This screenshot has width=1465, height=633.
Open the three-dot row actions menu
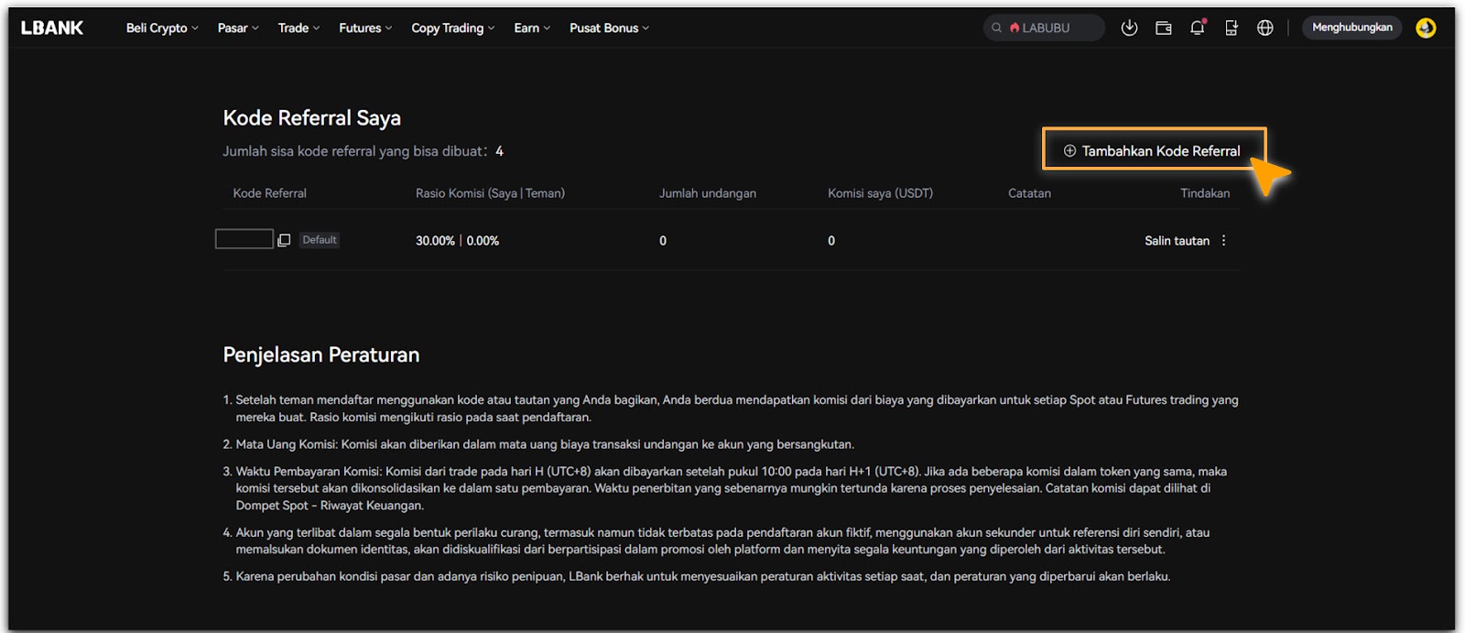click(1223, 241)
